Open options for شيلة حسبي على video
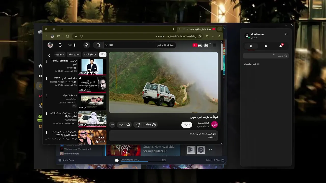 (46, 113)
